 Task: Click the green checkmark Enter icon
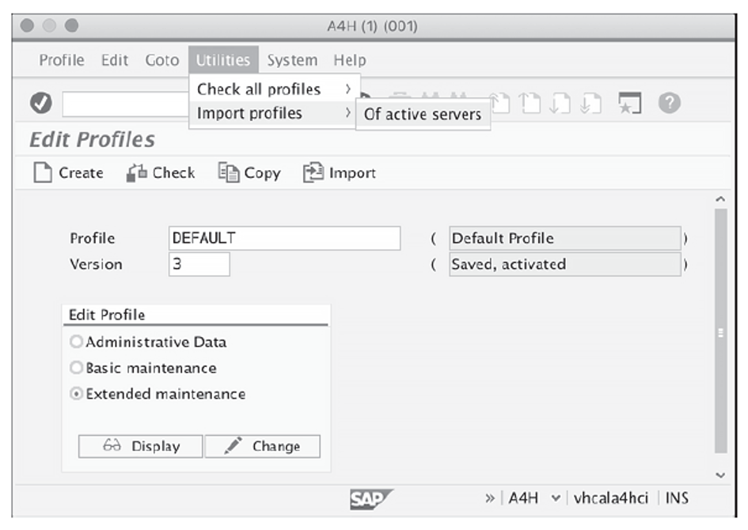tap(41, 103)
